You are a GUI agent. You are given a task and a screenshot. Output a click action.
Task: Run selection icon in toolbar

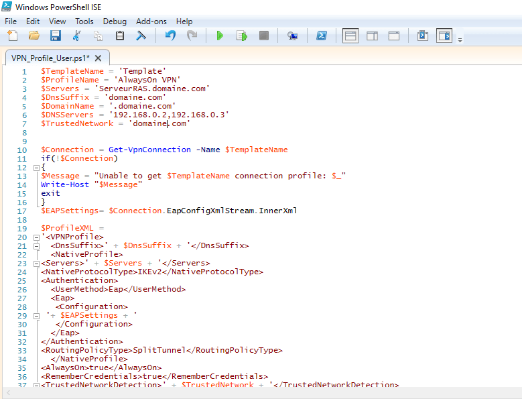[242, 36]
